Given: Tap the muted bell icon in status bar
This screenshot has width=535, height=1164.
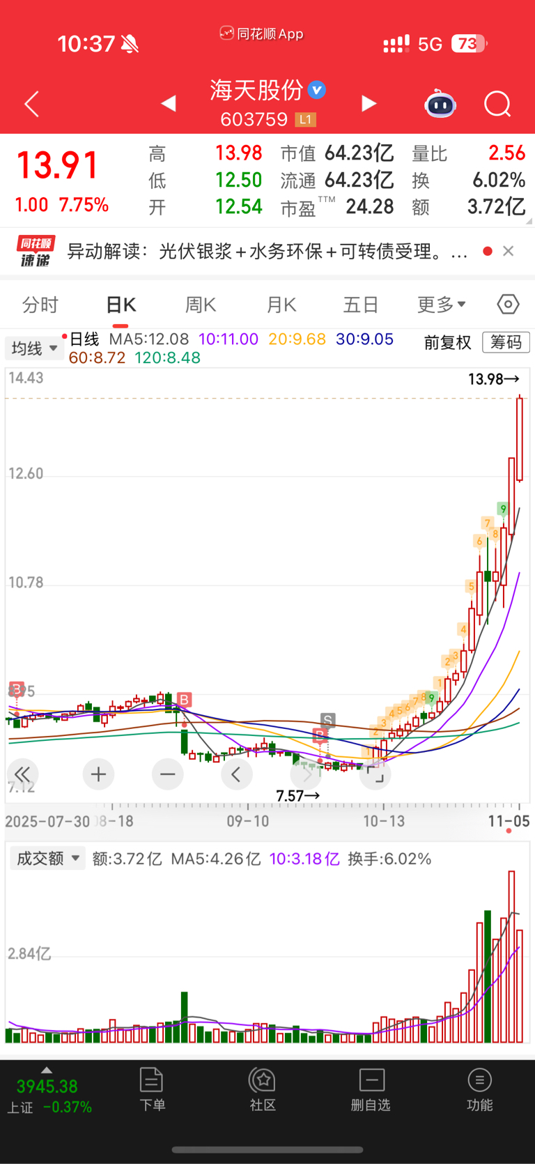Looking at the screenshot, I should (130, 45).
